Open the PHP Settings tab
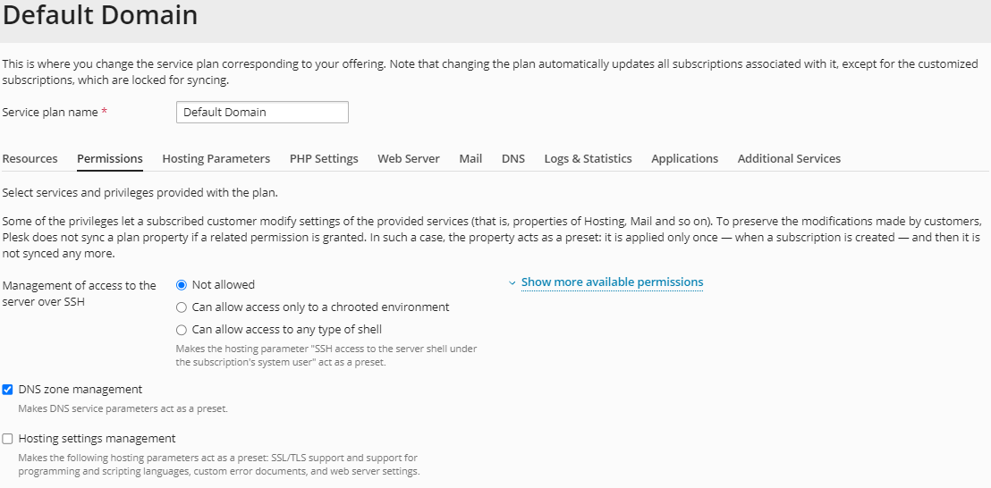Viewport: 991px width, 488px height. [x=324, y=159]
